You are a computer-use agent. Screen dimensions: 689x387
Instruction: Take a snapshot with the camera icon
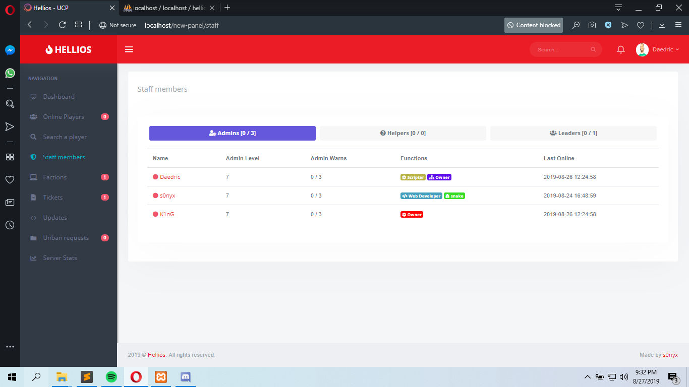tap(592, 25)
